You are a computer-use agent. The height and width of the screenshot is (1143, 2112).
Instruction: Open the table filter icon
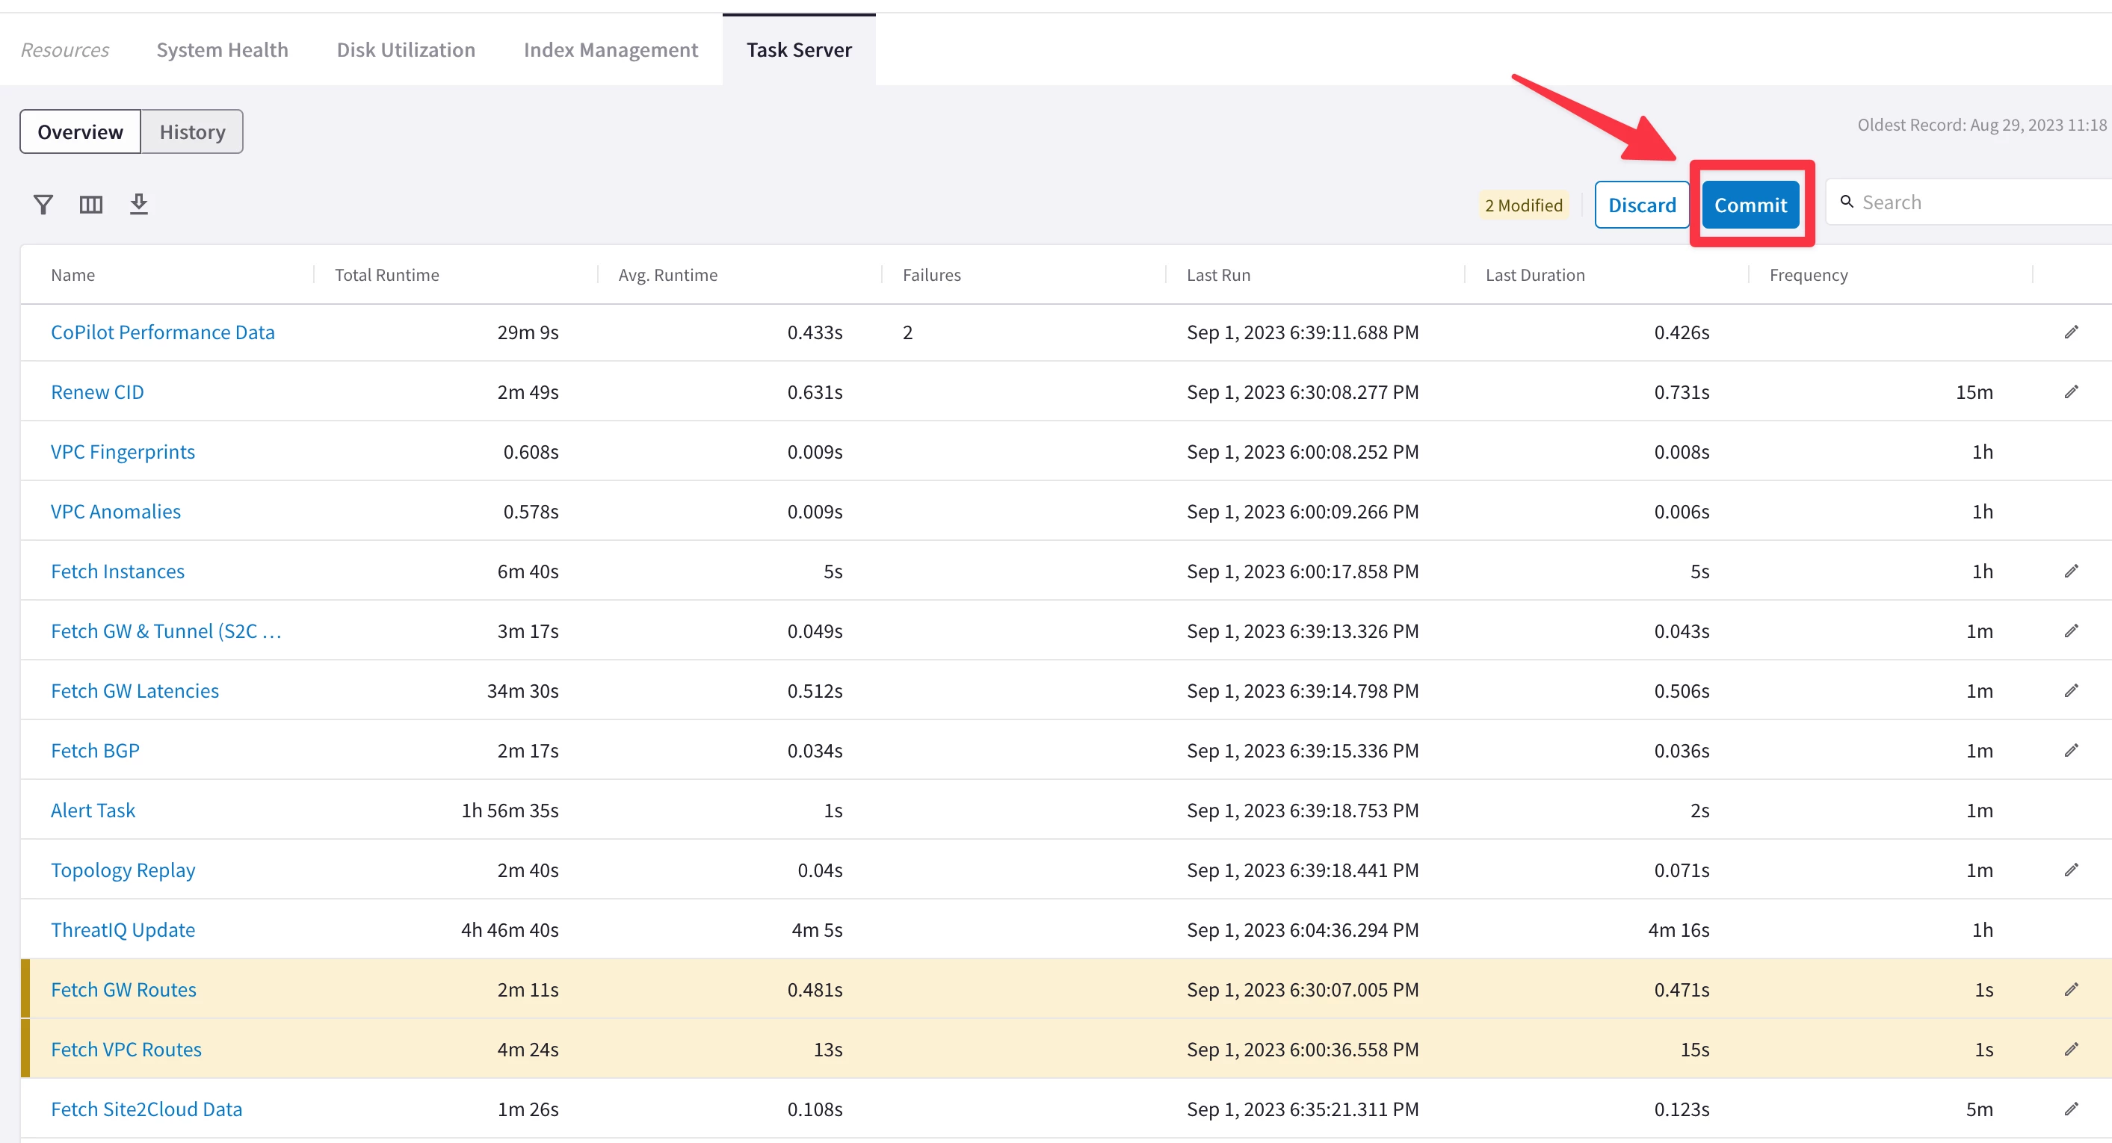43,204
